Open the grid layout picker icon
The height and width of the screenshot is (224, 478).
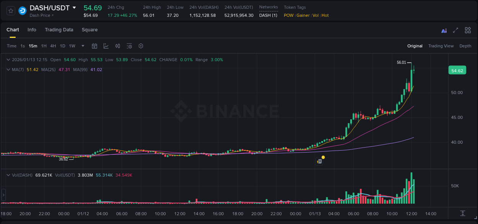point(468,30)
